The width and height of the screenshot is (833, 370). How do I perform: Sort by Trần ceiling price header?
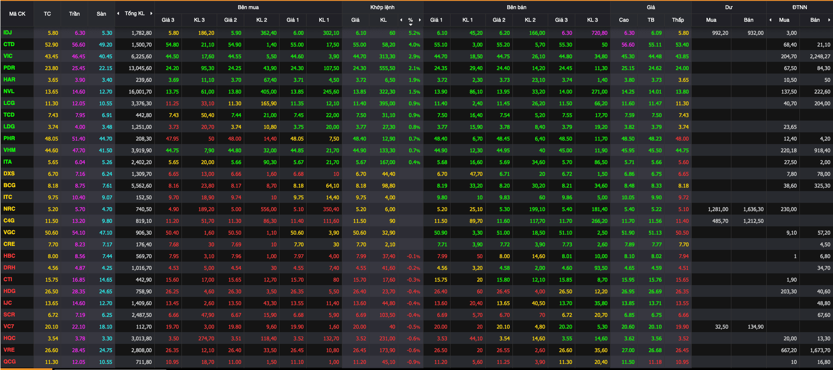coord(75,14)
